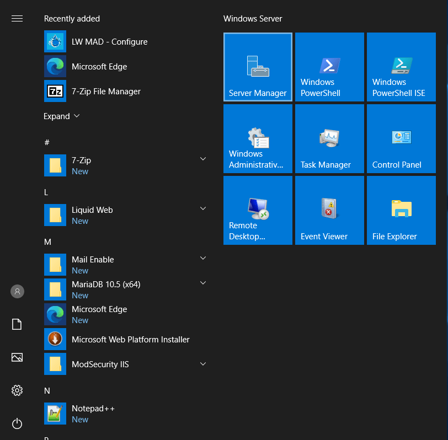This screenshot has height=440, width=448.
Task: Click the # section header letter
Action: 47,142
